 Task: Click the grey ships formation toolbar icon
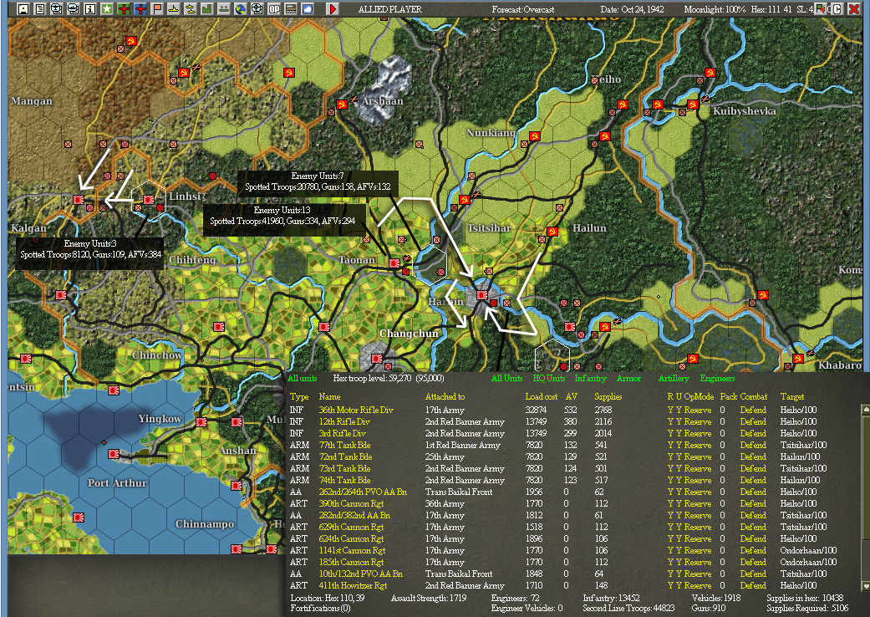click(x=223, y=9)
